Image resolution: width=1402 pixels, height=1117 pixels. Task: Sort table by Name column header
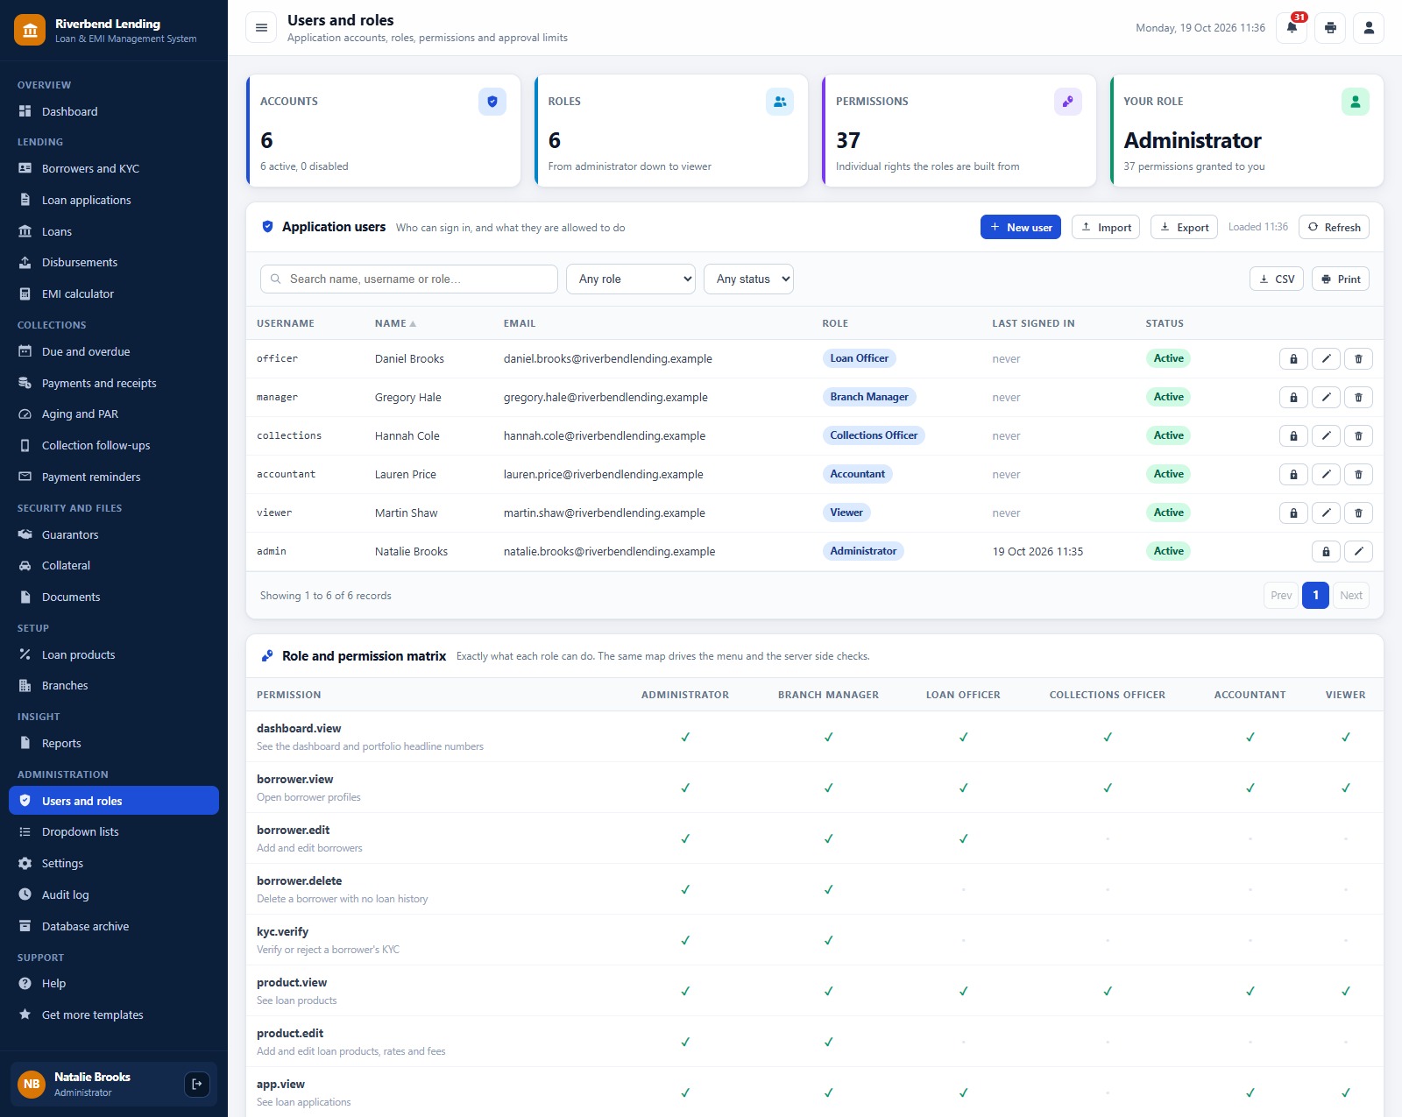click(x=395, y=323)
